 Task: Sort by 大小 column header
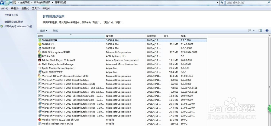coord(171,36)
